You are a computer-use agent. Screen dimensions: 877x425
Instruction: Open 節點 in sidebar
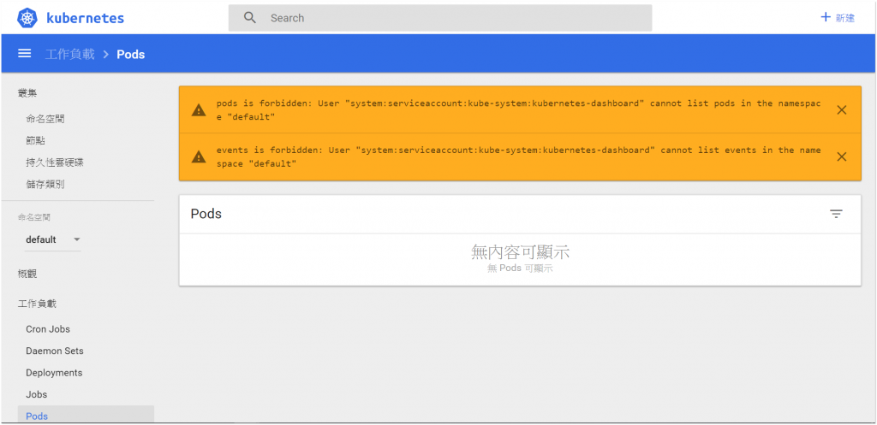point(35,141)
